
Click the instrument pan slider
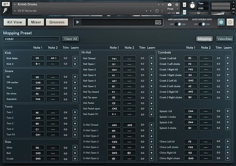198,13
